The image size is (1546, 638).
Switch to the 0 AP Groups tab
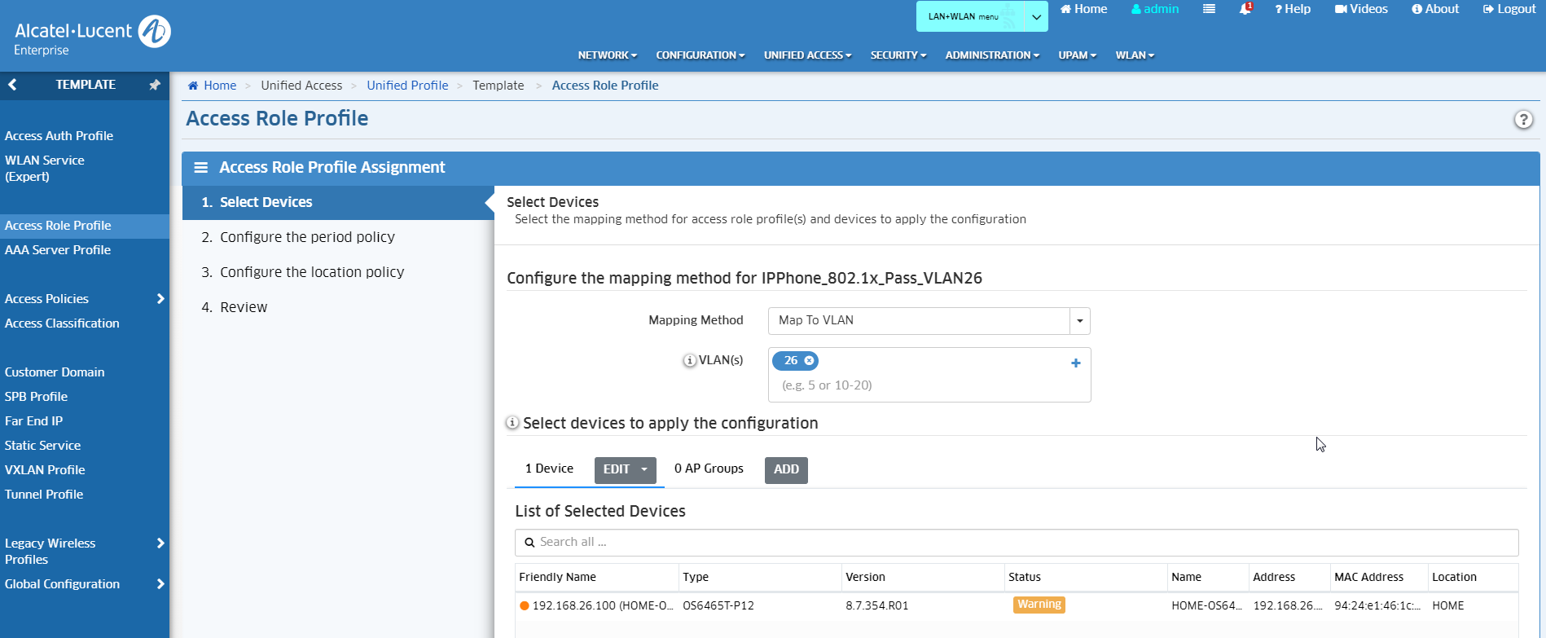(709, 469)
